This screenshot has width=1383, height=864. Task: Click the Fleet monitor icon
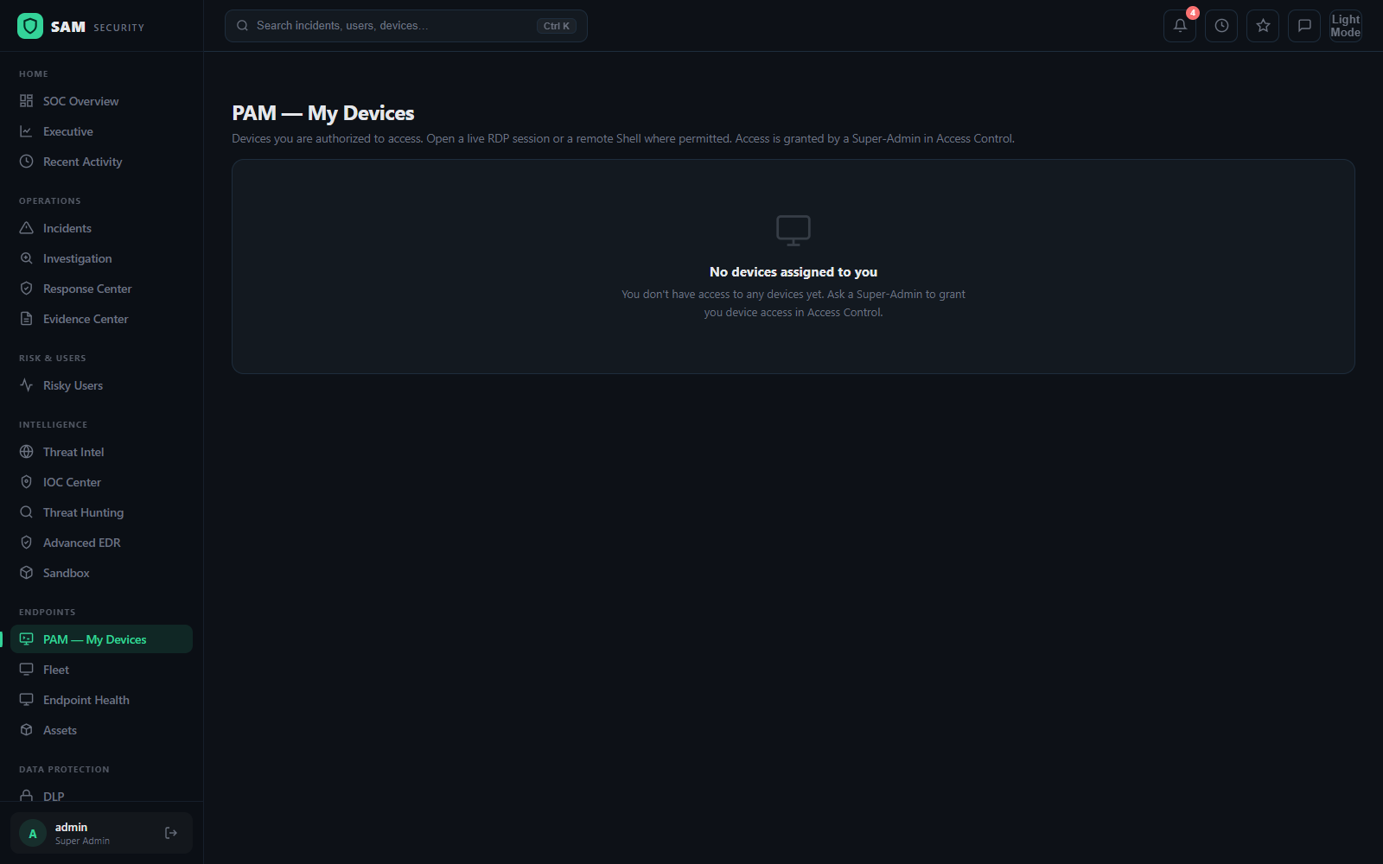coord(27,670)
